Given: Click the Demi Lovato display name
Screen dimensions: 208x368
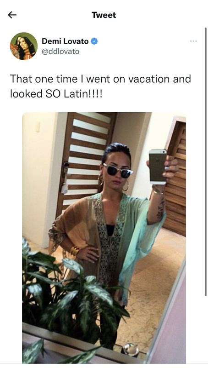Looking at the screenshot, I should 65,41.
